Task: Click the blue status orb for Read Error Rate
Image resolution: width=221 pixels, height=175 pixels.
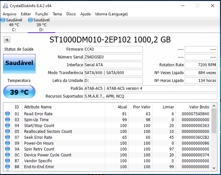Action: 8,114
